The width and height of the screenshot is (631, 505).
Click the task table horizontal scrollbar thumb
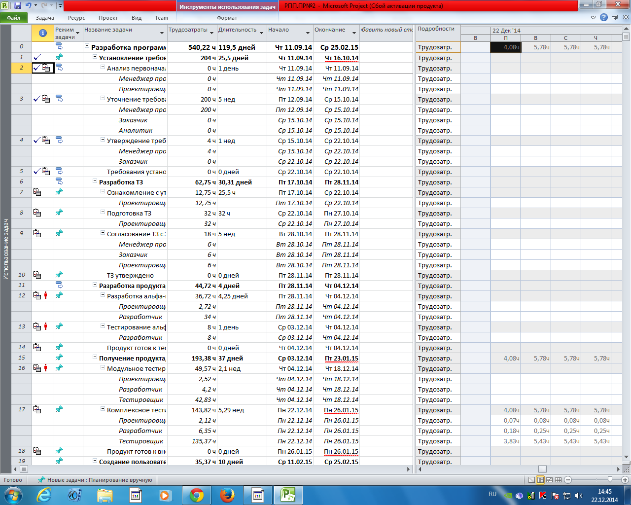[x=23, y=469]
